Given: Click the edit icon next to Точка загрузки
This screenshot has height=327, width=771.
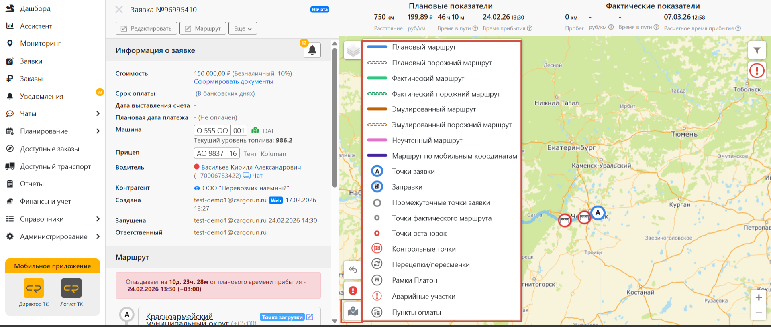Looking at the screenshot, I should 310,317.
